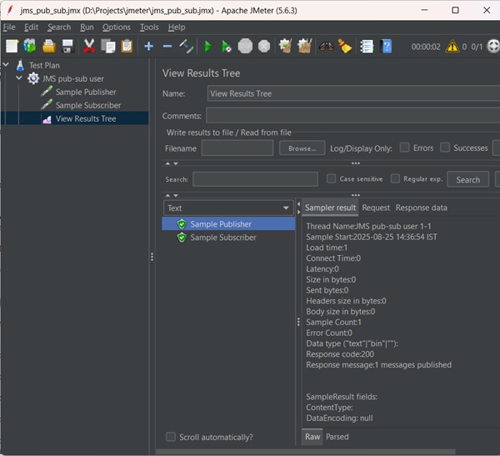Click the horizontal scrollbar at bottom
The height and width of the screenshot is (456, 500).
click(x=306, y=452)
